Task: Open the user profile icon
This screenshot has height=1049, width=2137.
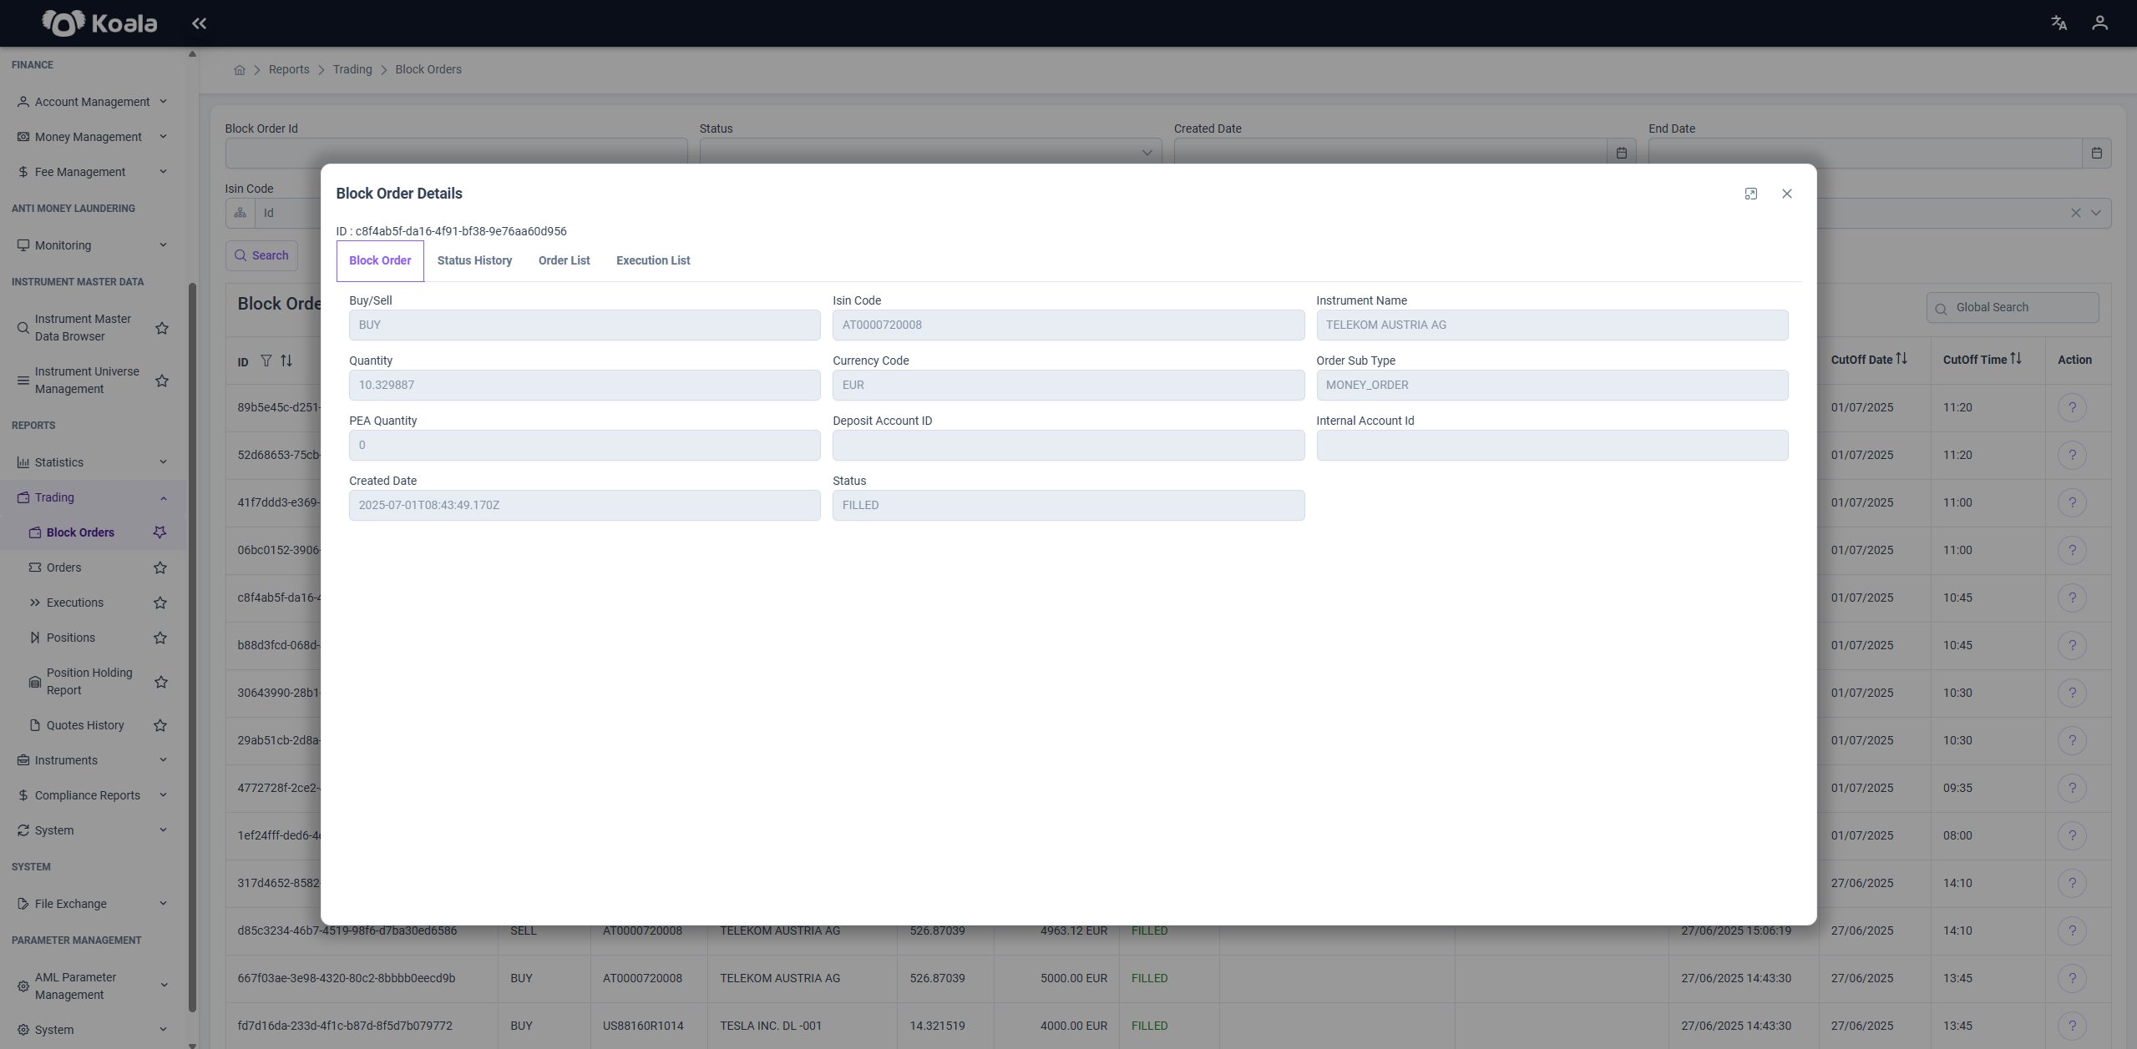Action: tap(2099, 23)
